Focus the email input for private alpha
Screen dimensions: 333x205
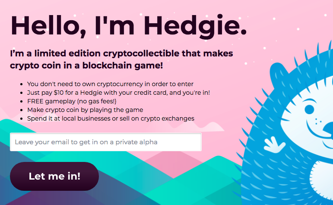106,142
